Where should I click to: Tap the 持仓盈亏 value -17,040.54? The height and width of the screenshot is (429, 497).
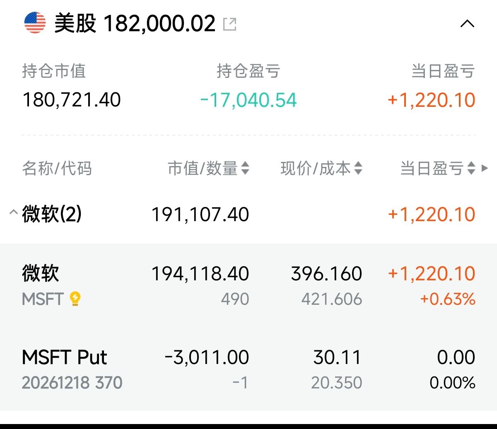click(248, 100)
